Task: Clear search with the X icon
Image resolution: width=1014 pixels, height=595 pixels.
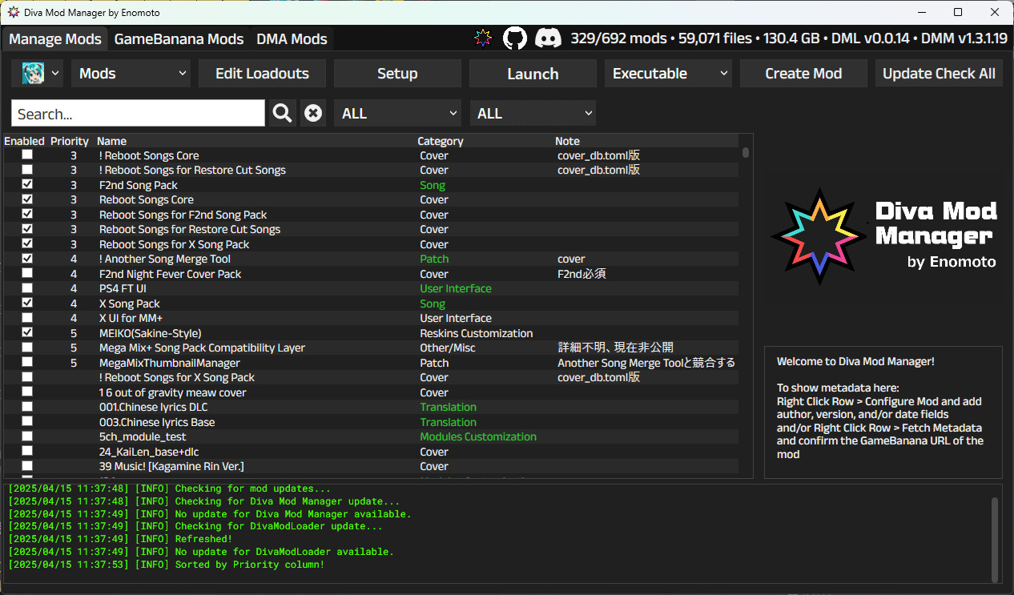Action: coord(313,114)
